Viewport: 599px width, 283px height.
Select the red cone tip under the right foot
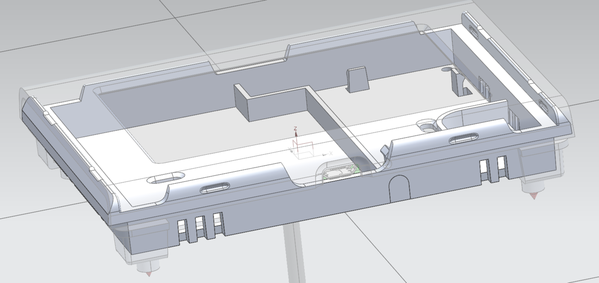click(x=534, y=196)
